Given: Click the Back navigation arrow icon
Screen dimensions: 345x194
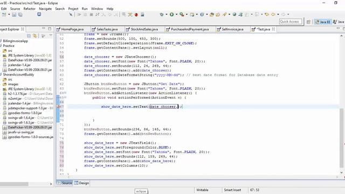Looking at the screenshot, I should tap(273, 15).
